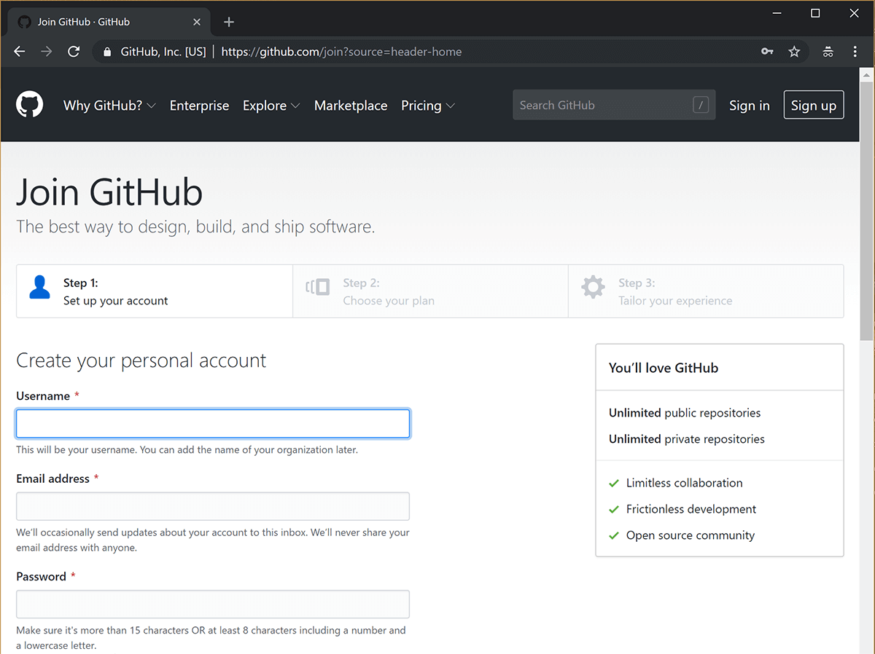Click the browser forward arrow
Screen dimensions: 875x654
pos(47,52)
